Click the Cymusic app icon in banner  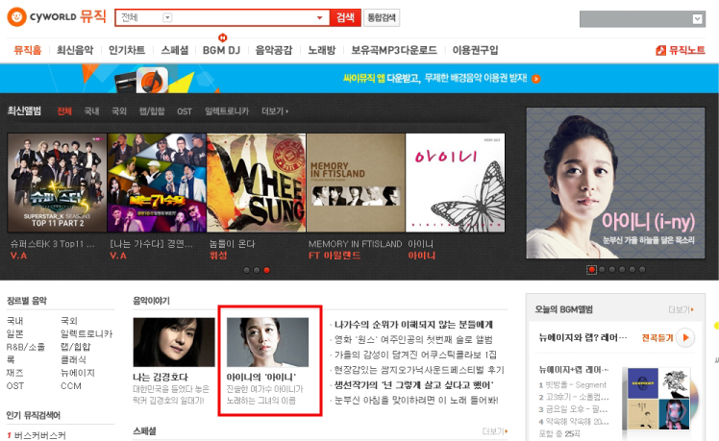(152, 80)
